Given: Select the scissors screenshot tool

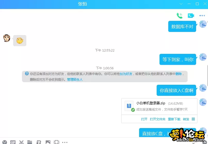Looking at the screenshot, I should click(21, 142).
